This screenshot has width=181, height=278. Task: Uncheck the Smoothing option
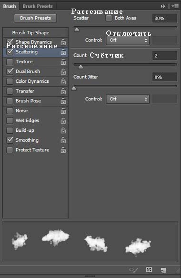(10, 140)
